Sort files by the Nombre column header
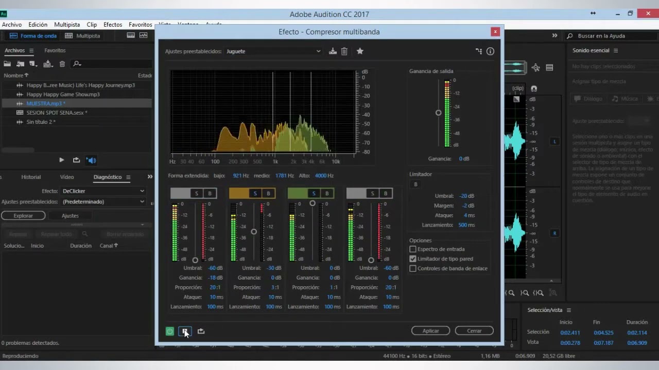 (x=16, y=76)
